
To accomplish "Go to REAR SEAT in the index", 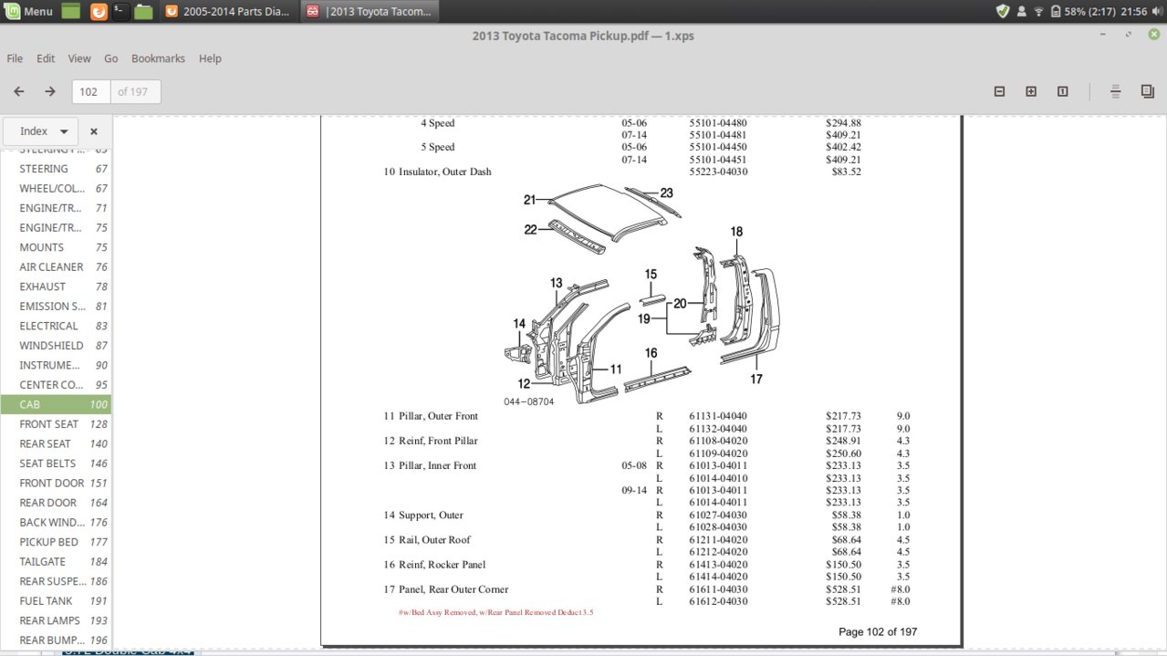I will (56, 443).
